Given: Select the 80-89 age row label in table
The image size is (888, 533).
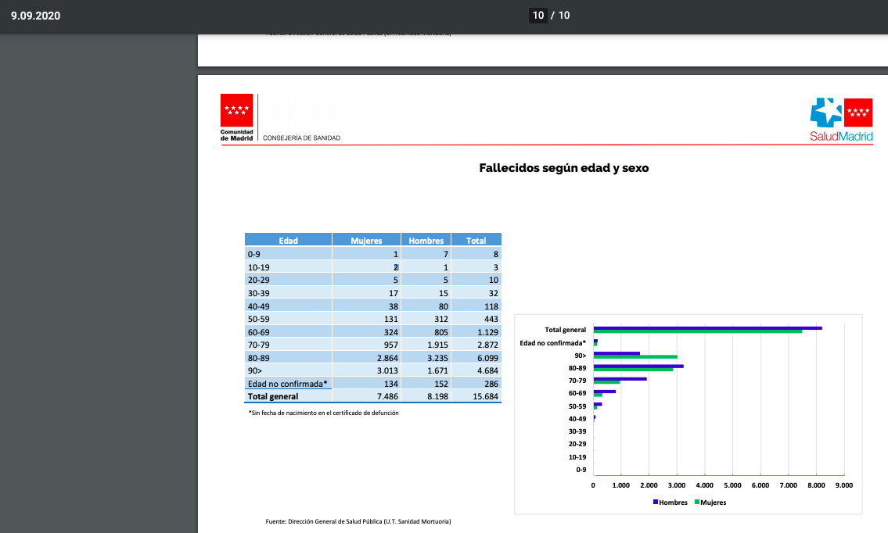Looking at the screenshot, I should pos(259,357).
